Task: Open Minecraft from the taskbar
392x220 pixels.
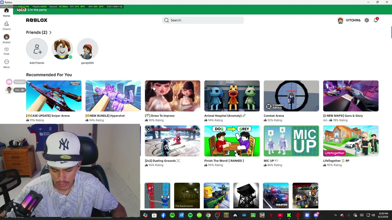Action: click(226, 215)
